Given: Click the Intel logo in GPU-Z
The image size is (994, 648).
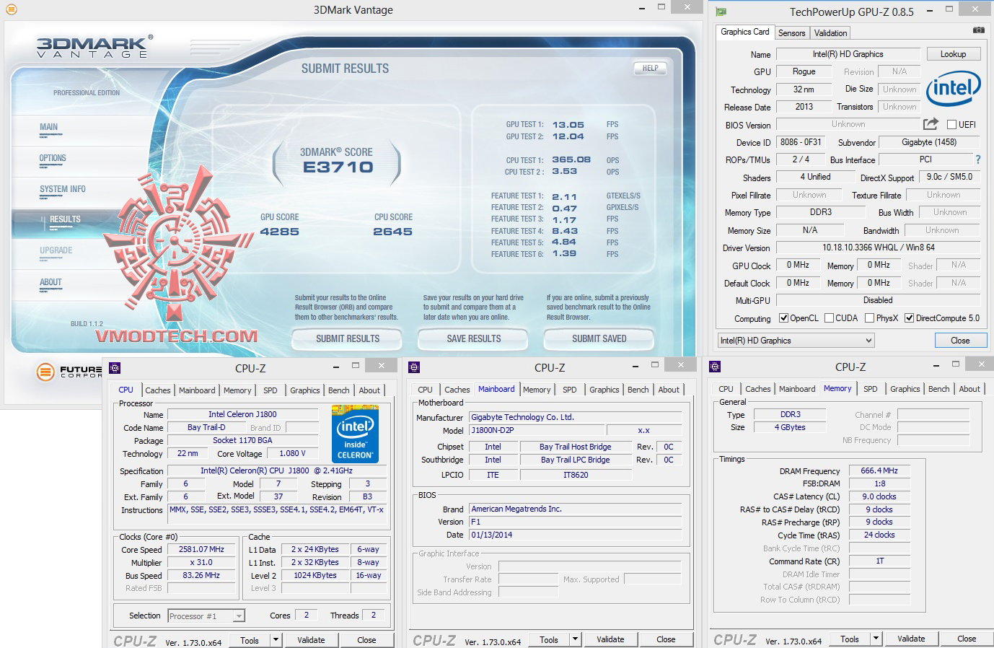Looking at the screenshot, I should point(953,88).
